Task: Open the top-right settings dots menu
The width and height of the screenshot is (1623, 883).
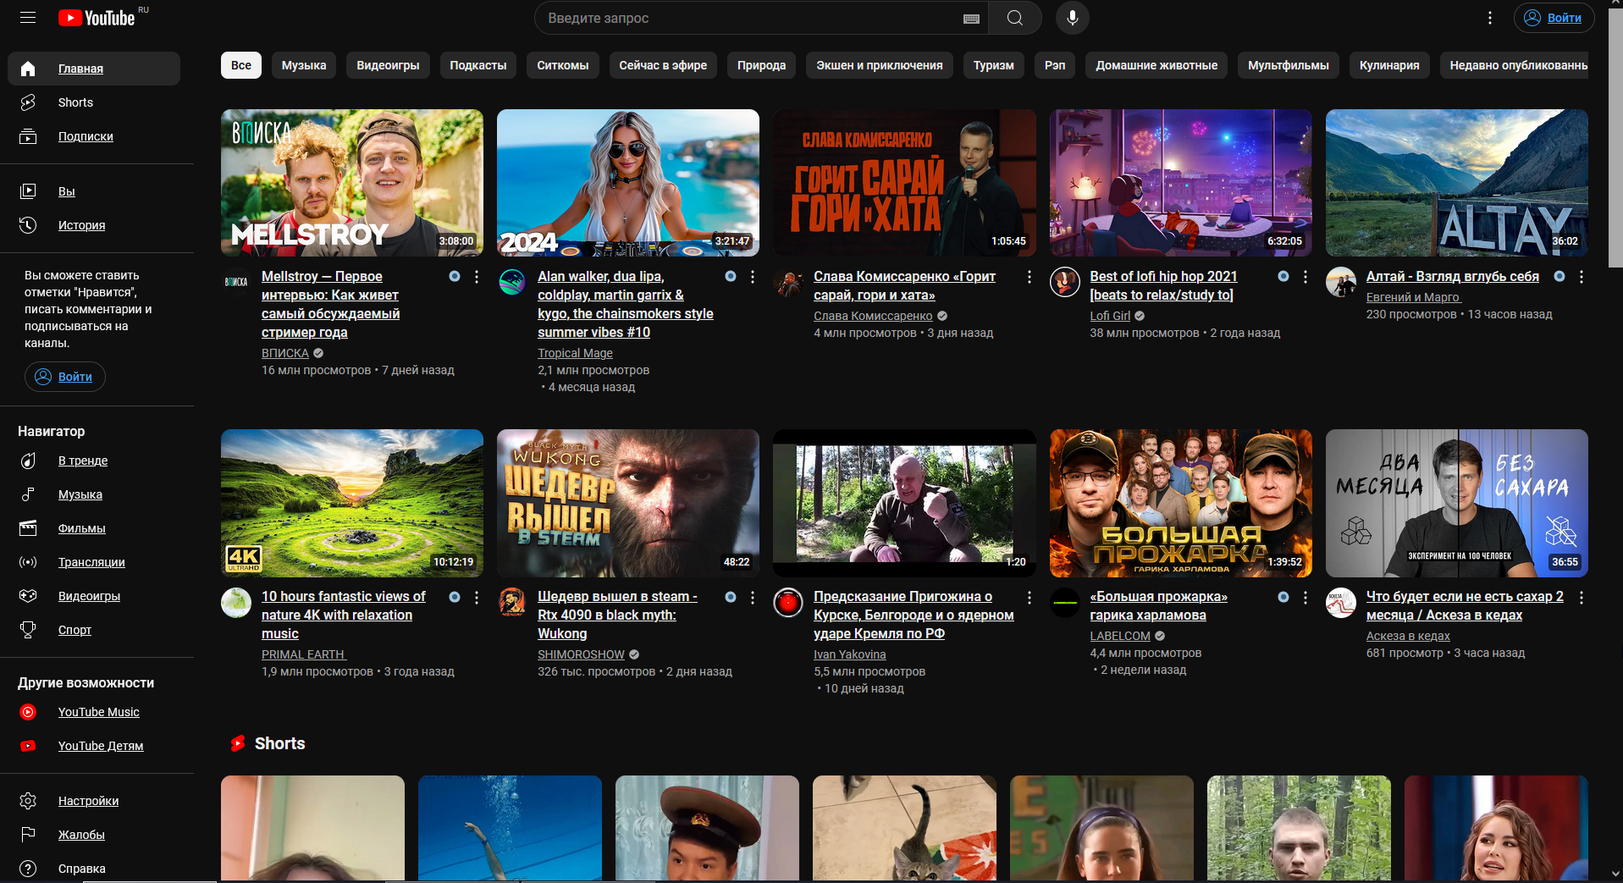Action: pyautogui.click(x=1490, y=18)
